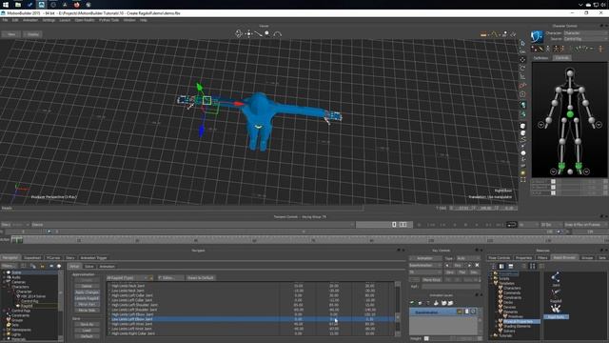
Task: Select the roll camera tool in viewer
Action: click(x=277, y=34)
